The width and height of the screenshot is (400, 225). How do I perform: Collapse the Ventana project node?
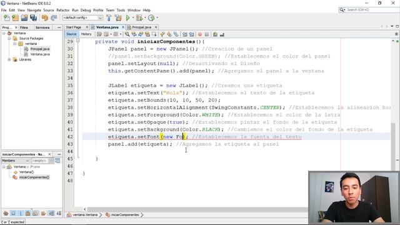[x=4, y=33]
